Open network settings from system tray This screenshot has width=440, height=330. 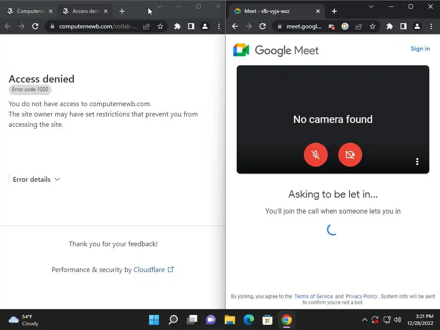pos(387,320)
